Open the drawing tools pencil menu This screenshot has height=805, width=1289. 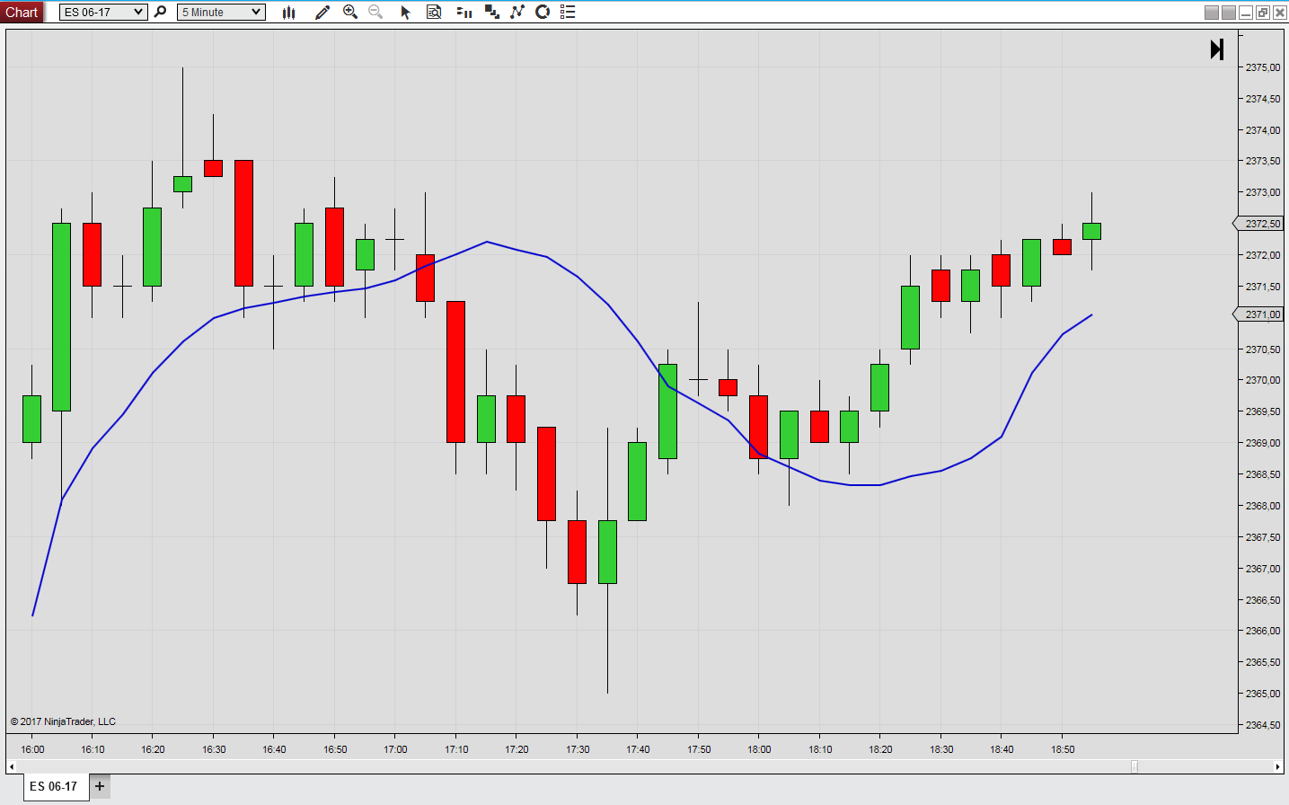[322, 12]
